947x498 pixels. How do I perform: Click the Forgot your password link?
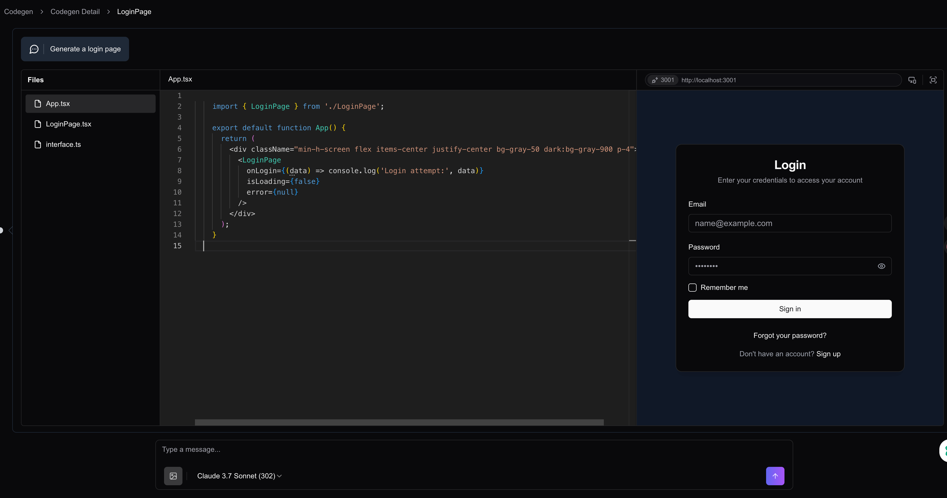(x=790, y=336)
